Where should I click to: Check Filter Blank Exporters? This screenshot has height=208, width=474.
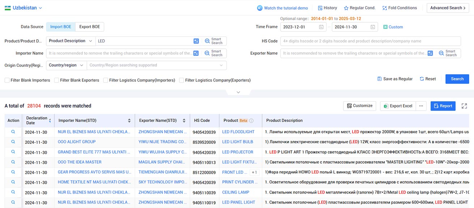(x=56, y=80)
